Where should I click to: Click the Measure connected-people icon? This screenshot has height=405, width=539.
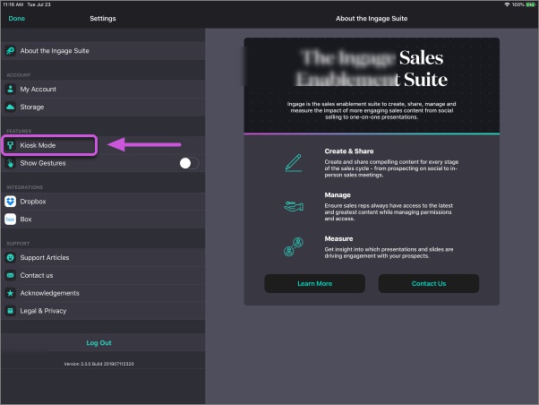(x=294, y=246)
